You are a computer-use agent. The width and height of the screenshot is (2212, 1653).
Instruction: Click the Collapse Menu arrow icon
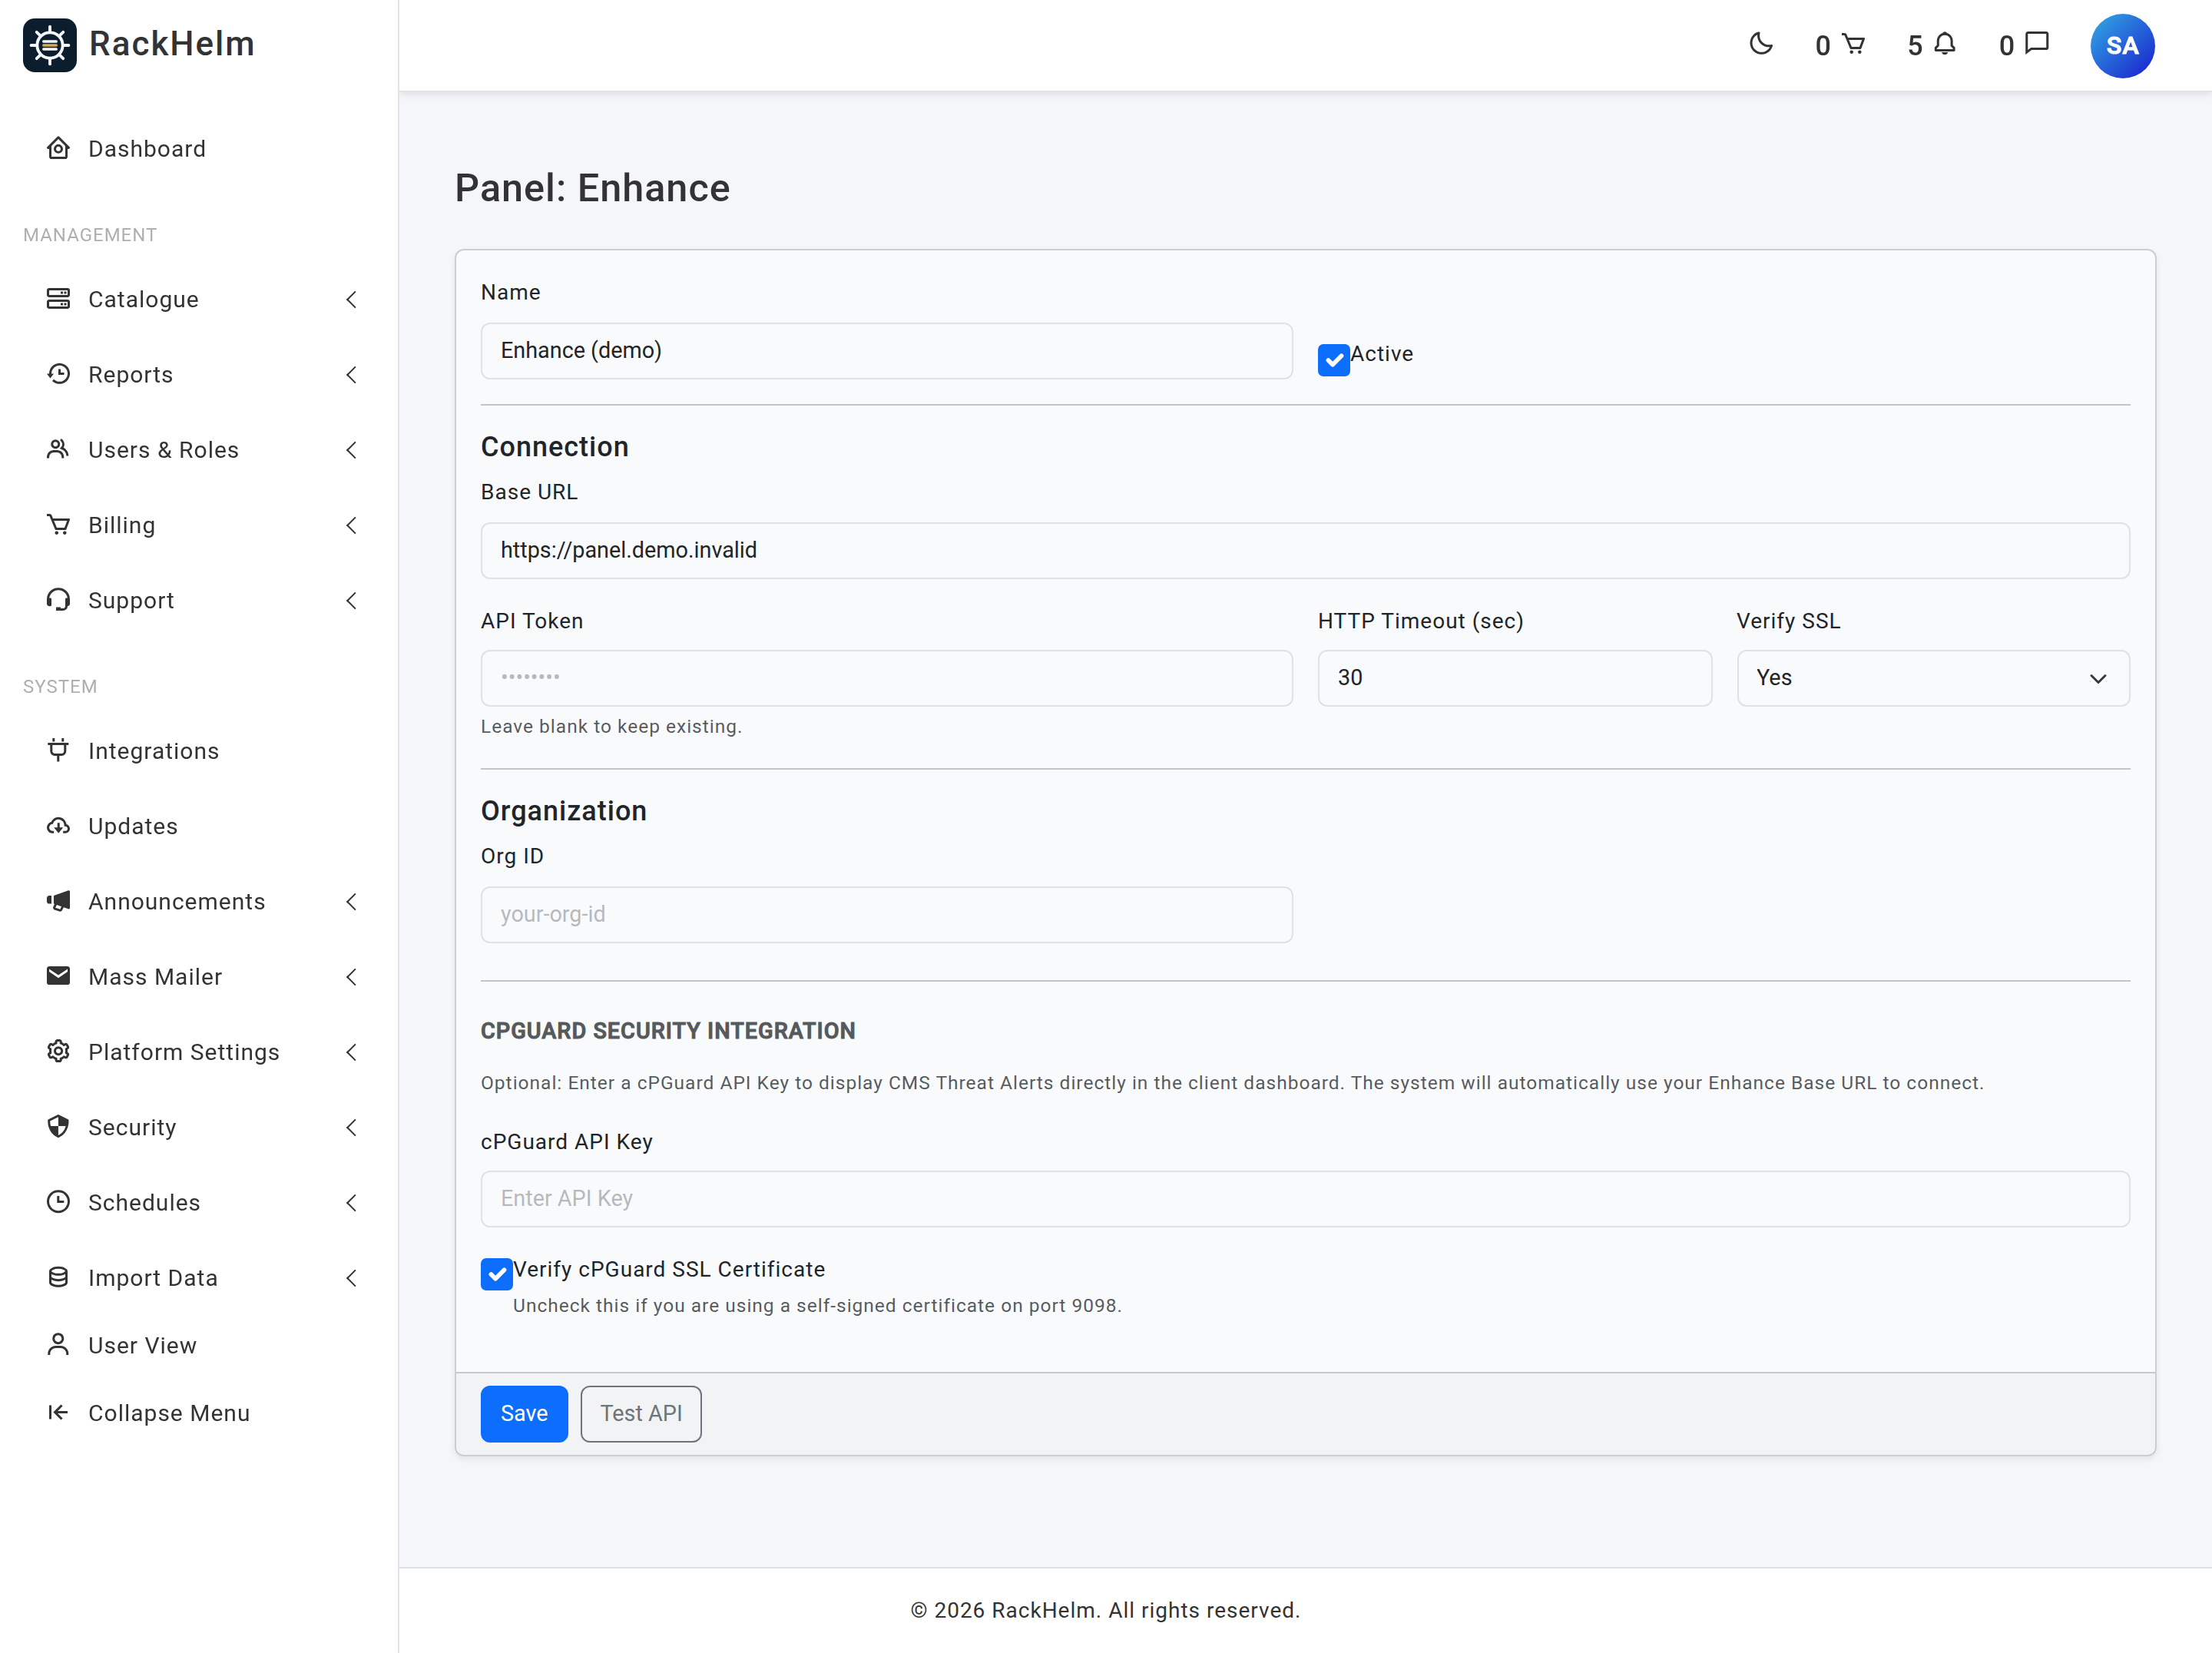pyautogui.click(x=58, y=1412)
